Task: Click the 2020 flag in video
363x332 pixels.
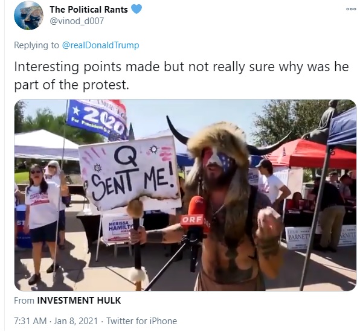Action: (x=97, y=120)
